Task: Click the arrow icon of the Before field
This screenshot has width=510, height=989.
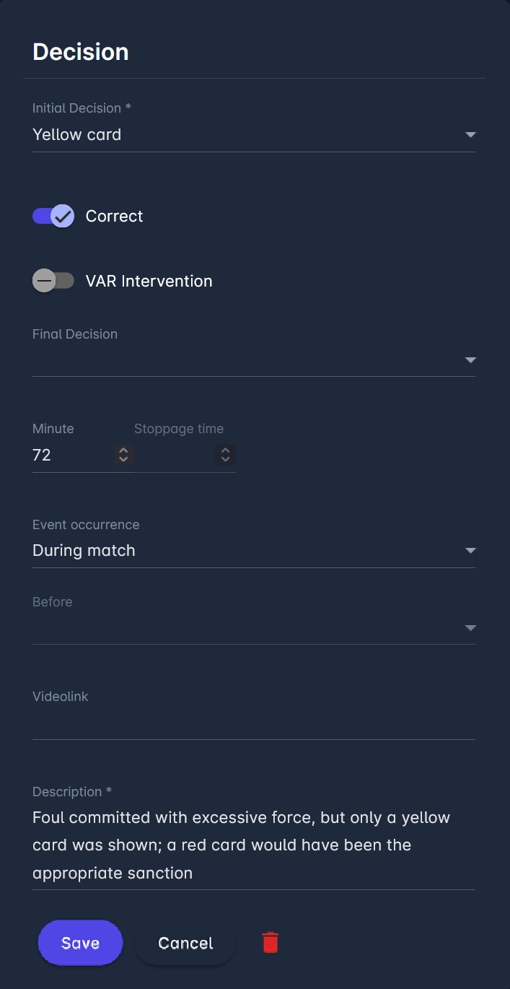Action: coord(470,628)
